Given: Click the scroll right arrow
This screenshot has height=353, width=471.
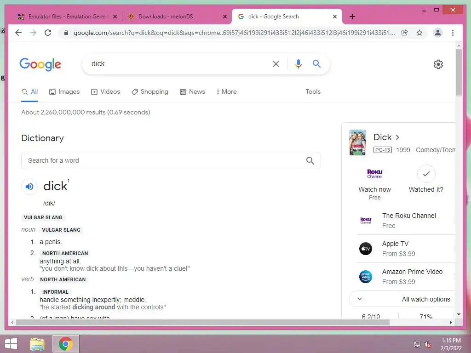Looking at the screenshot, I should click(x=451, y=322).
